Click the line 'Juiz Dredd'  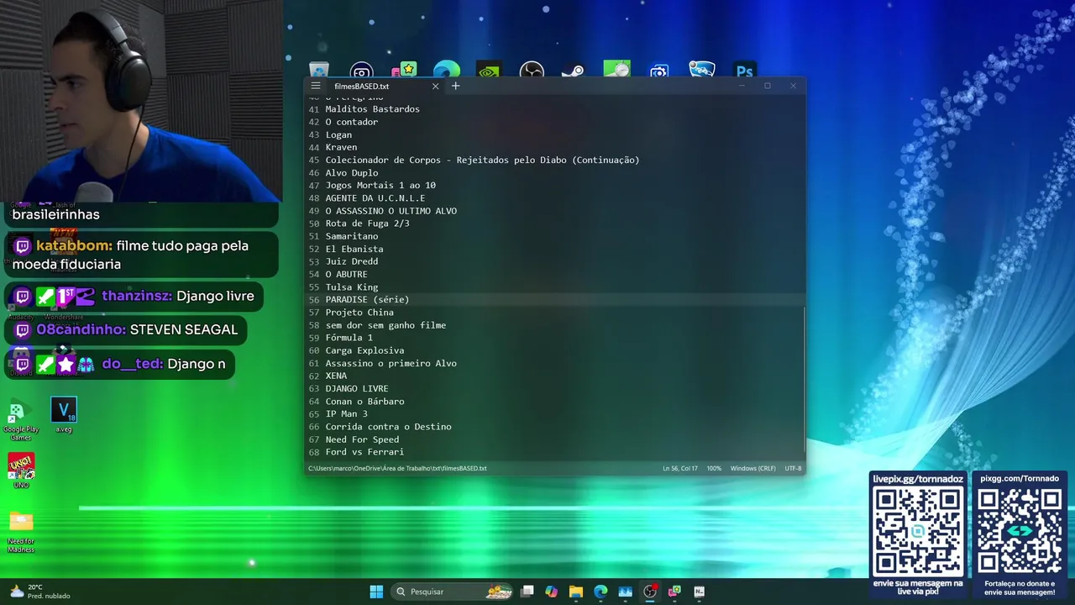pos(351,261)
